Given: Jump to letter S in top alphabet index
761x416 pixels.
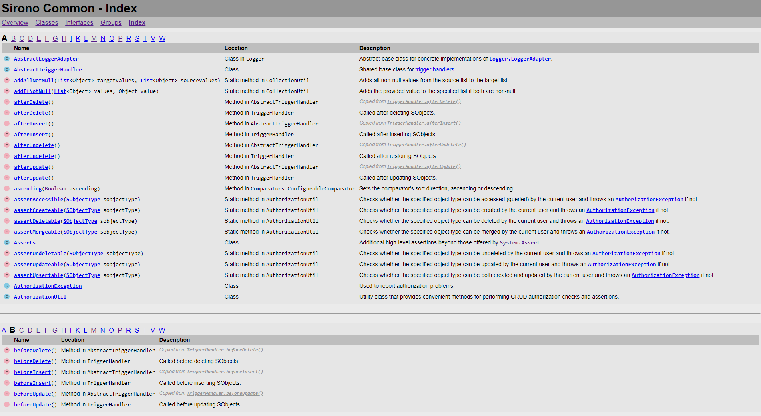Looking at the screenshot, I should [x=137, y=38].
